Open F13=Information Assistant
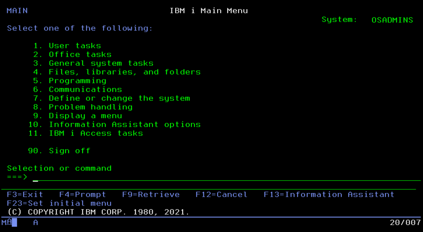This screenshot has width=423, height=232. point(329,194)
